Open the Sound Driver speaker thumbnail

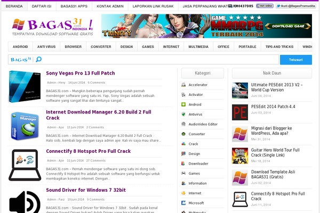(25, 202)
